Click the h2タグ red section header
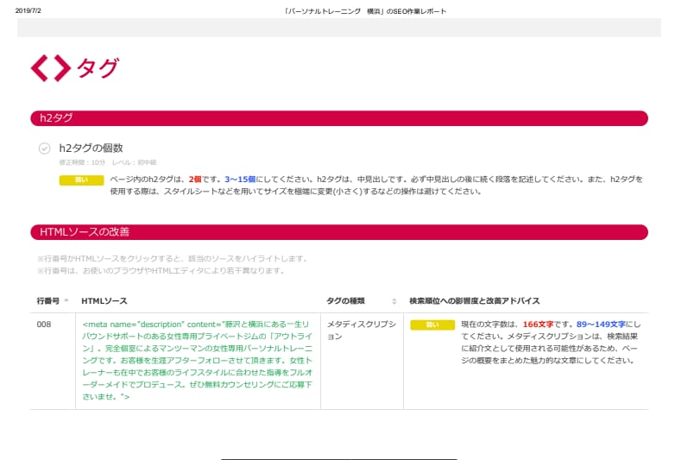 click(338, 118)
